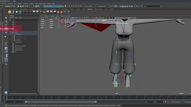Expand the last sets node in Outliner
191x107 pixels.
[x=11, y=52]
